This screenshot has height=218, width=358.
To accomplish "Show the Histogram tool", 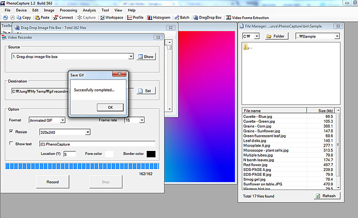I will coord(159,18).
